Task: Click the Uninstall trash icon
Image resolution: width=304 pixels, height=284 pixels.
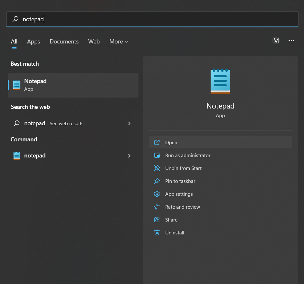Action: tap(157, 233)
